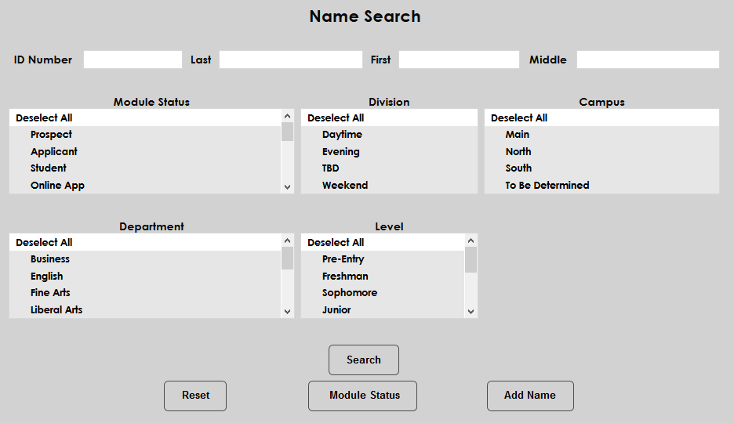
Task: Focus the First name text box
Action: coord(459,60)
